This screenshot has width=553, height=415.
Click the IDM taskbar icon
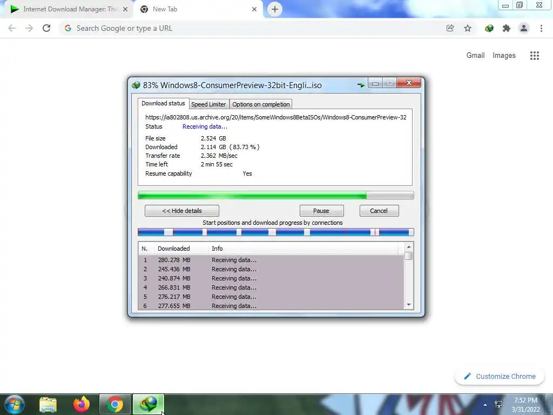149,404
